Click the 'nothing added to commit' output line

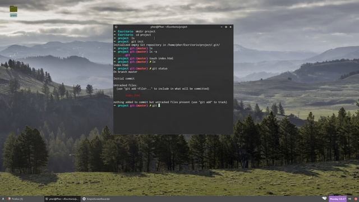point(170,102)
